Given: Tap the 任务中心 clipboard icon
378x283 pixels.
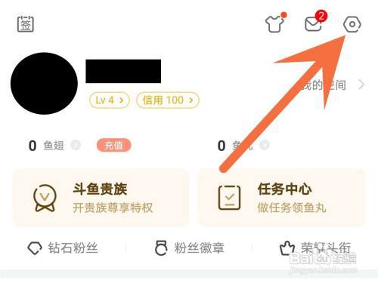Looking at the screenshot, I should pos(229,198).
